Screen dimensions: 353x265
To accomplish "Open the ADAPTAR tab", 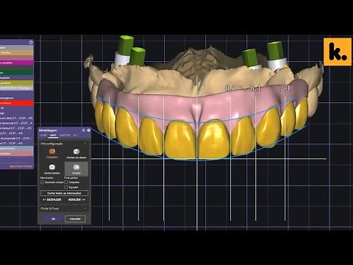I will tap(65, 135).
